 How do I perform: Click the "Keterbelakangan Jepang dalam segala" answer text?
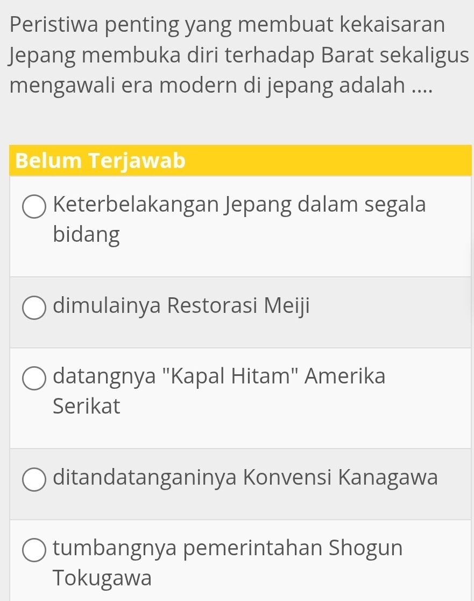coord(240,205)
